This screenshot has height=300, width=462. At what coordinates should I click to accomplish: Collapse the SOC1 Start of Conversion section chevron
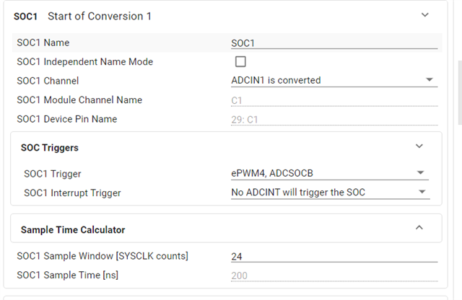point(425,15)
